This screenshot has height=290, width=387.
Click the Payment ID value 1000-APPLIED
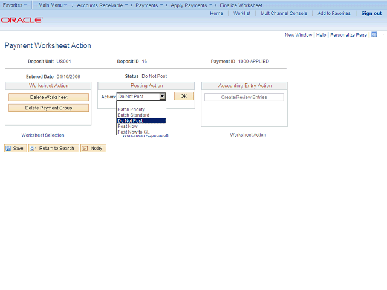coord(253,62)
